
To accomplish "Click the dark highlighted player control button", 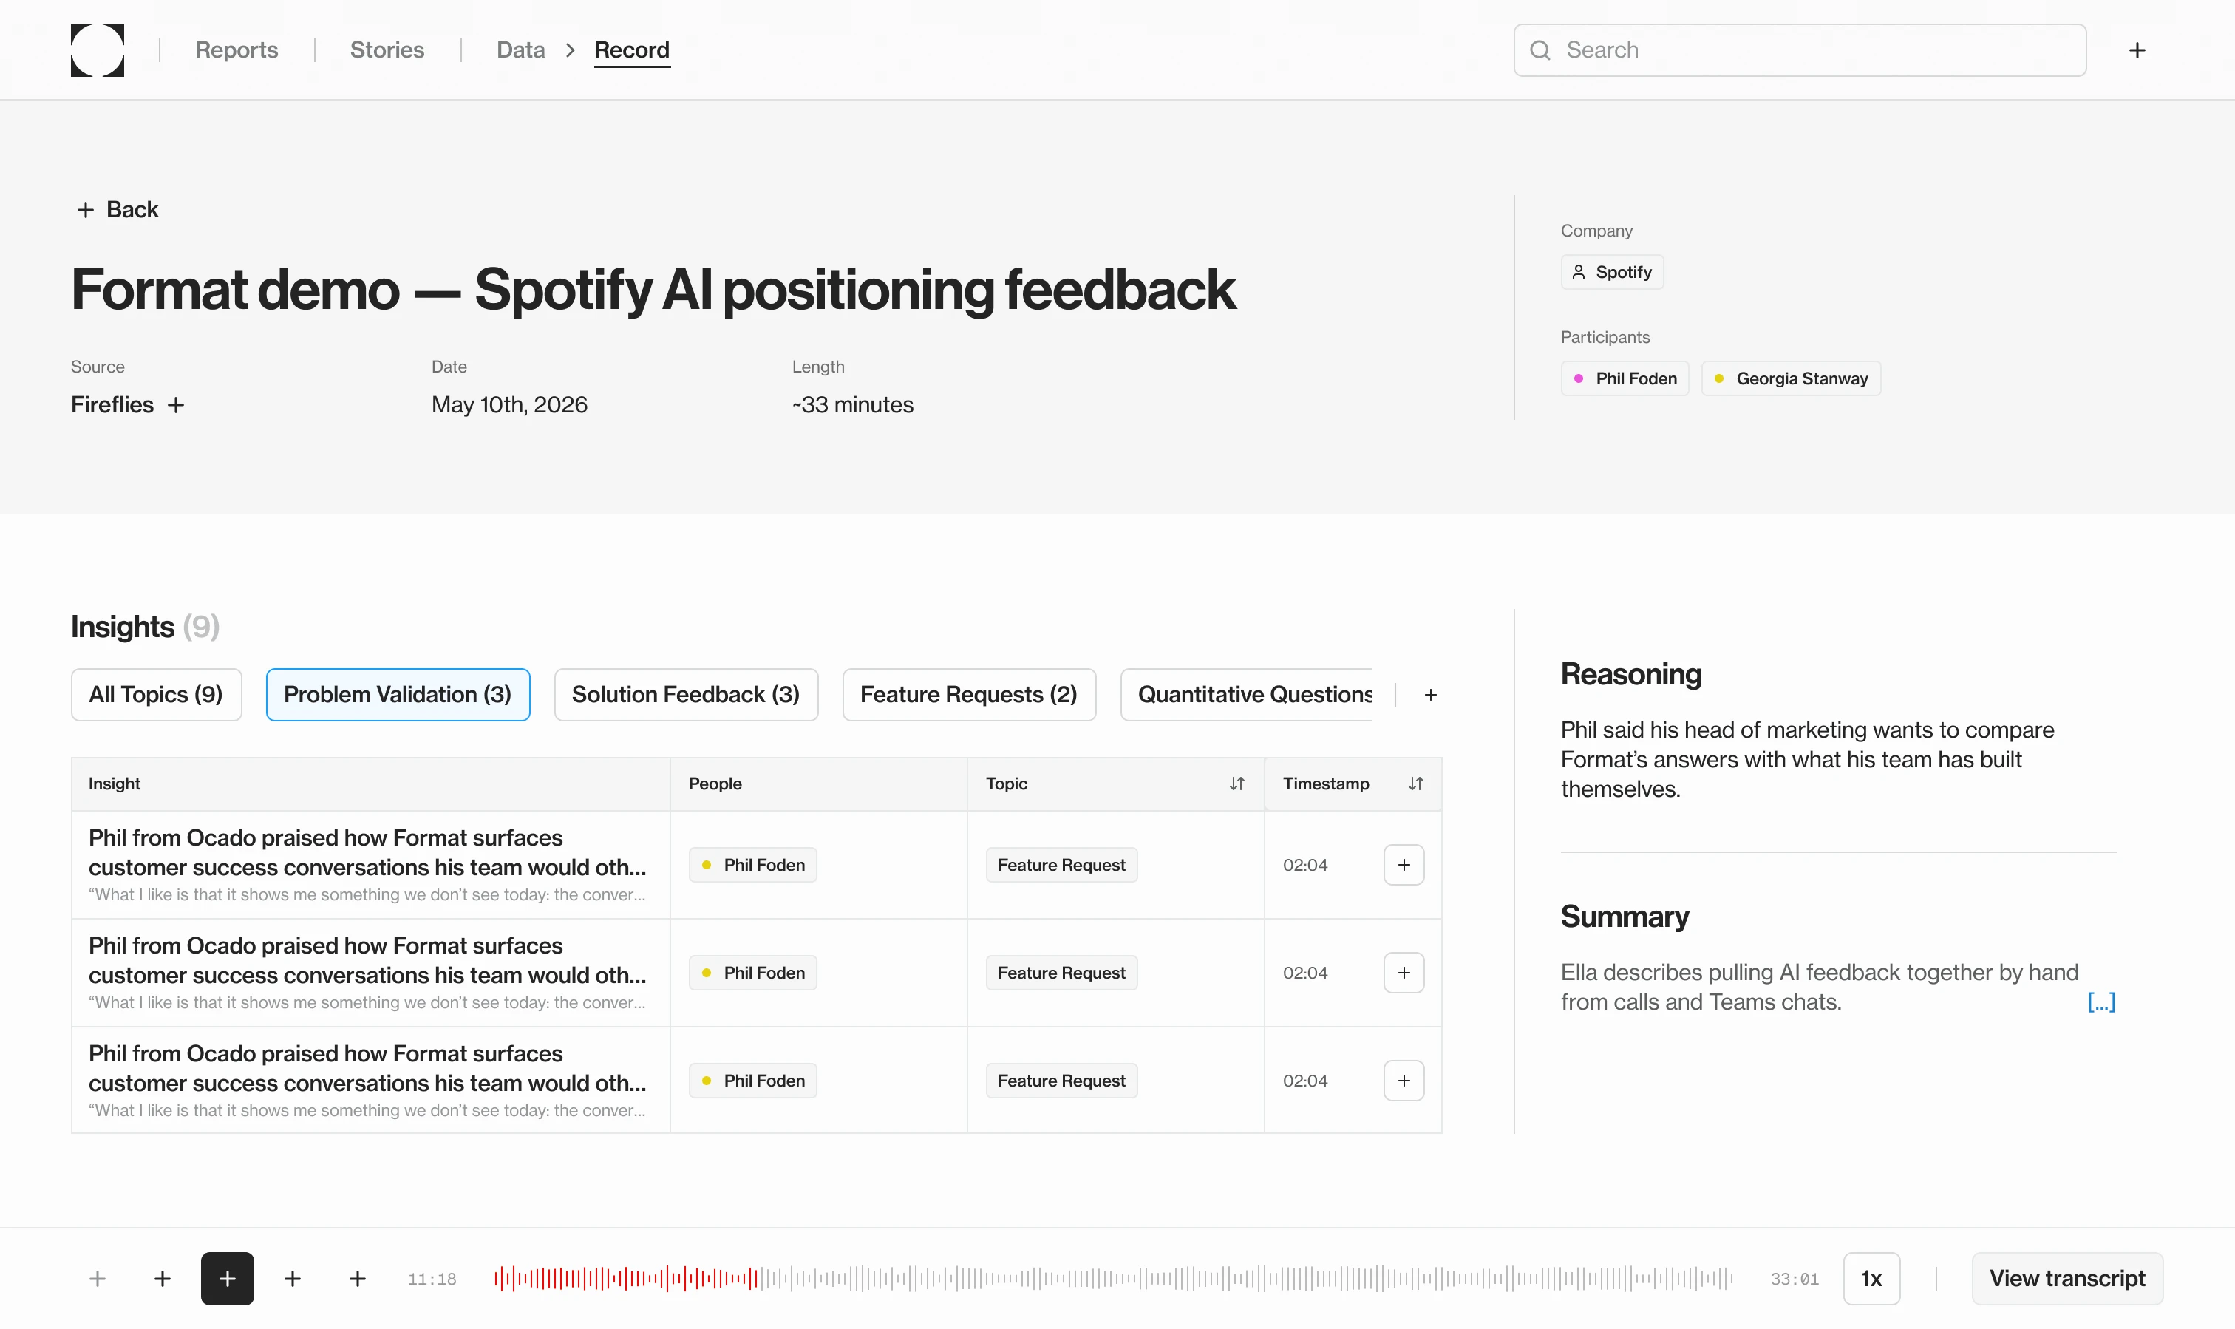I will click(x=228, y=1279).
